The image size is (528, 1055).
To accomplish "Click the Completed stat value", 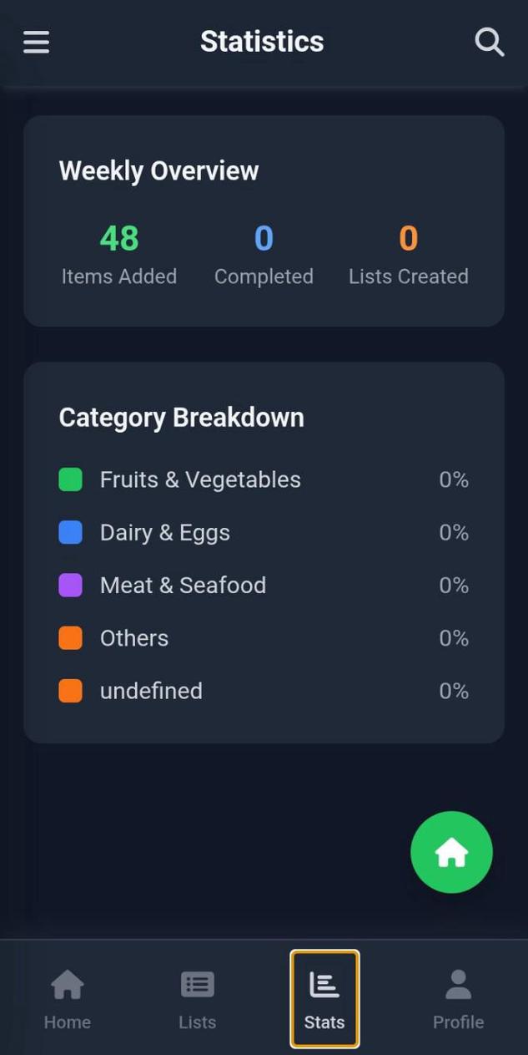I will click(264, 239).
